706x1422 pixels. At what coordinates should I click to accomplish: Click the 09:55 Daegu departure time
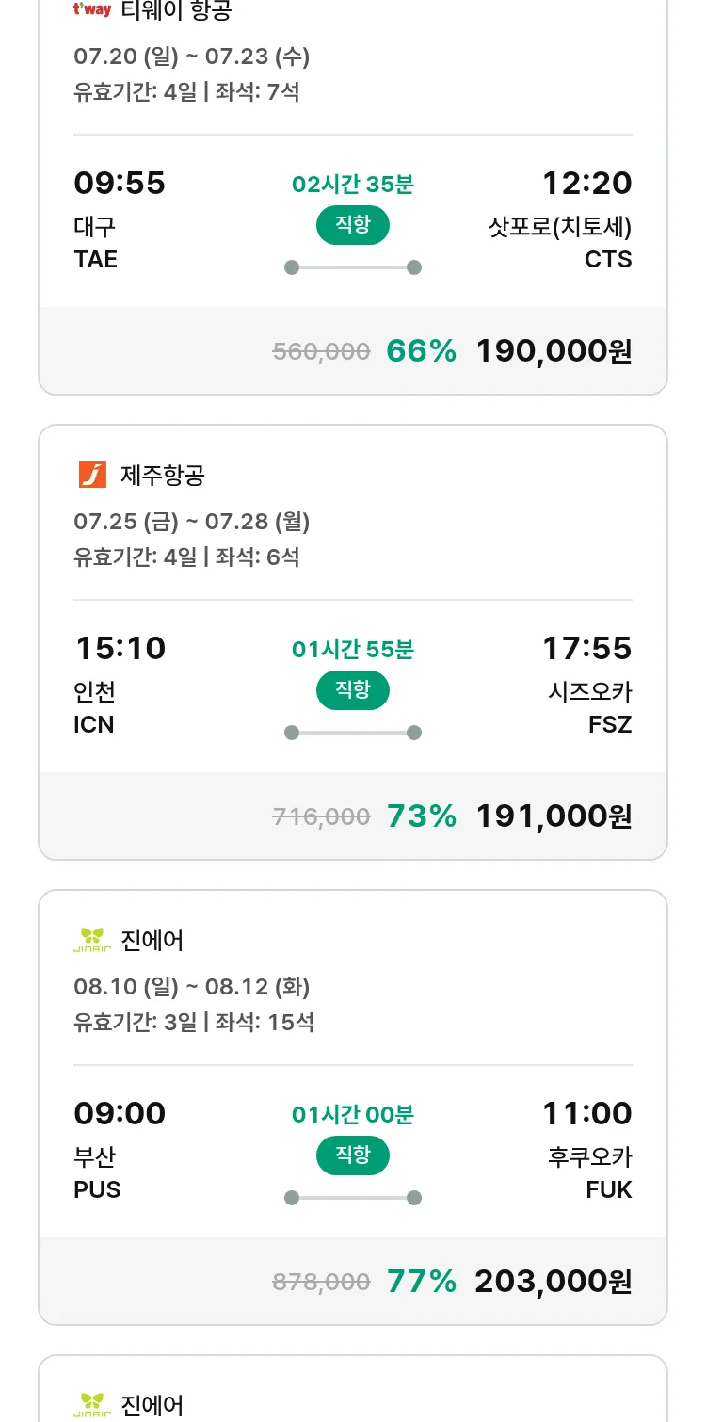click(120, 183)
